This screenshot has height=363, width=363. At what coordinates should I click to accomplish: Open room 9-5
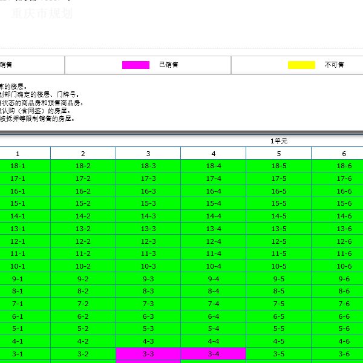click(279, 279)
